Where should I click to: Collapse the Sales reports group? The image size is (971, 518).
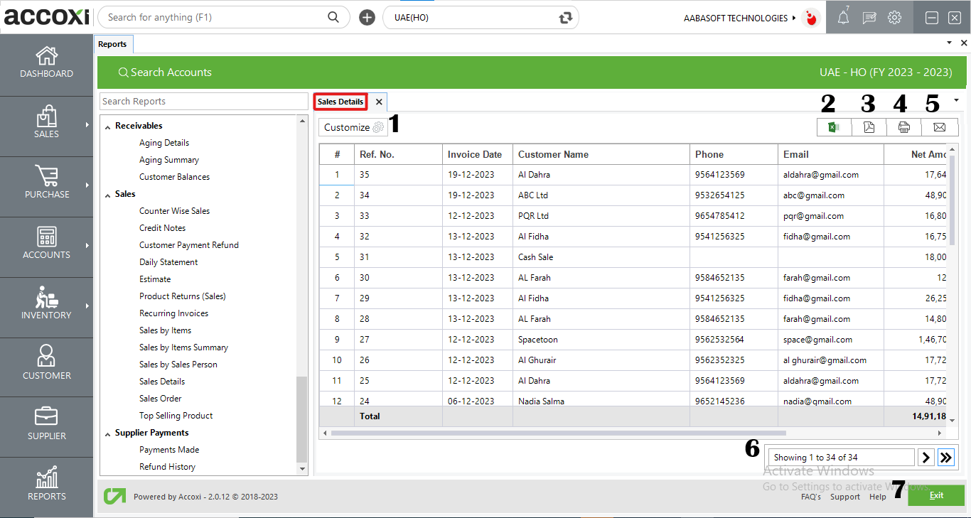tap(108, 195)
